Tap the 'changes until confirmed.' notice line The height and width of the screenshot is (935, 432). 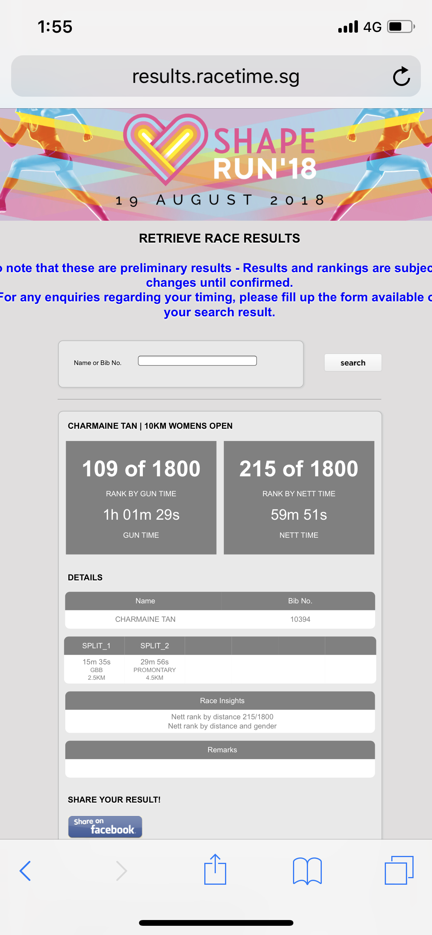219,283
